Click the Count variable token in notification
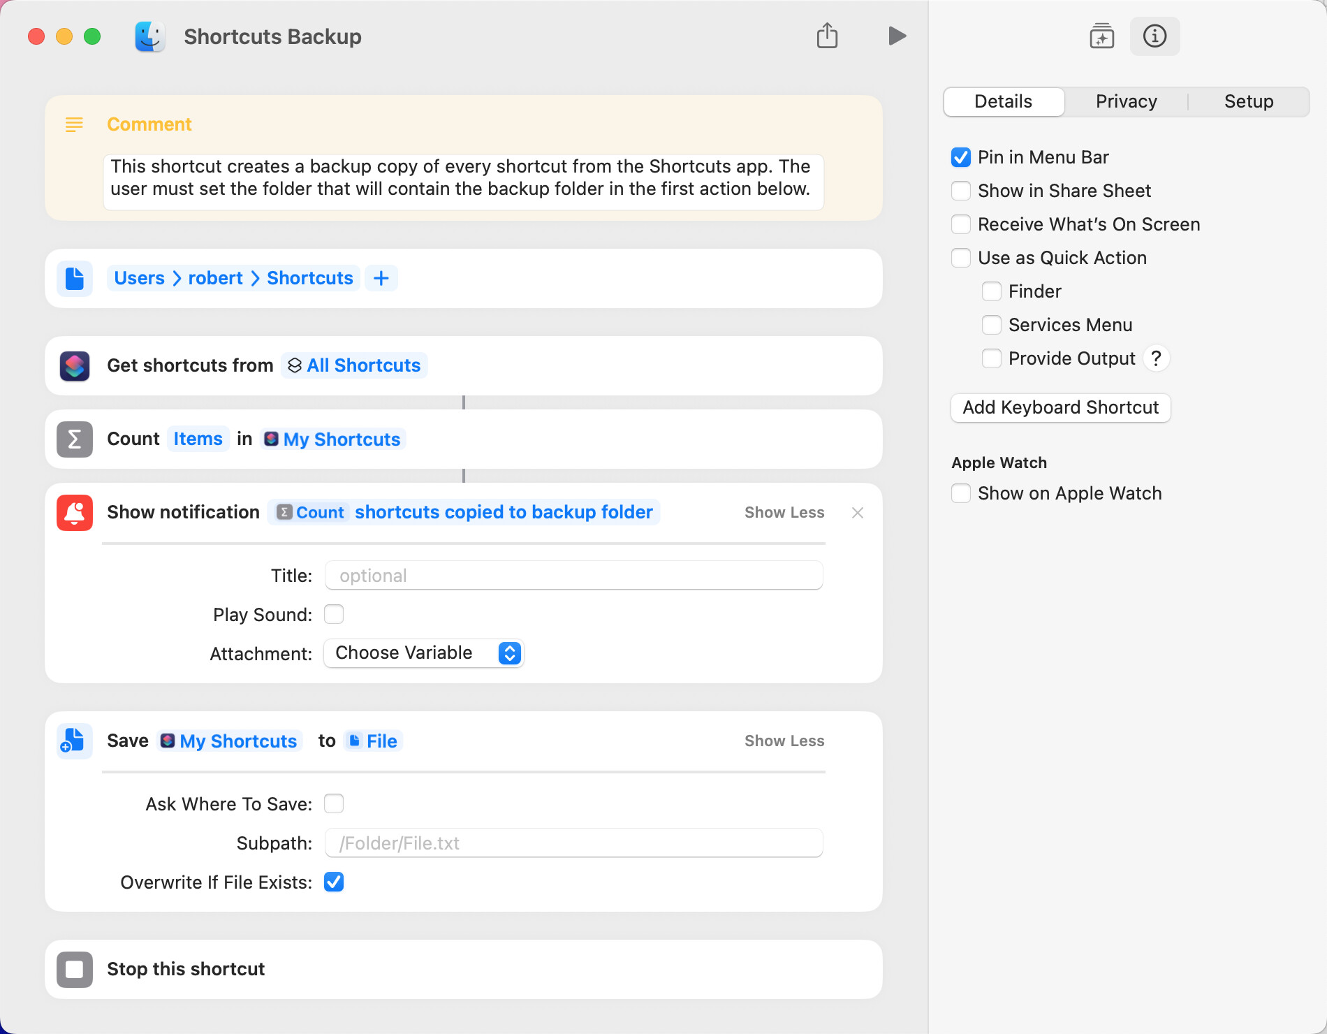 coord(311,512)
